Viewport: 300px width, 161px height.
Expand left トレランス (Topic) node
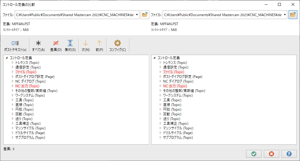(13, 62)
